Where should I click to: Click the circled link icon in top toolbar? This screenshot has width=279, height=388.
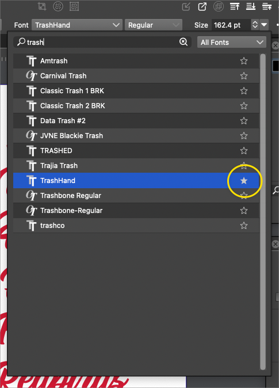(x=58, y=6)
